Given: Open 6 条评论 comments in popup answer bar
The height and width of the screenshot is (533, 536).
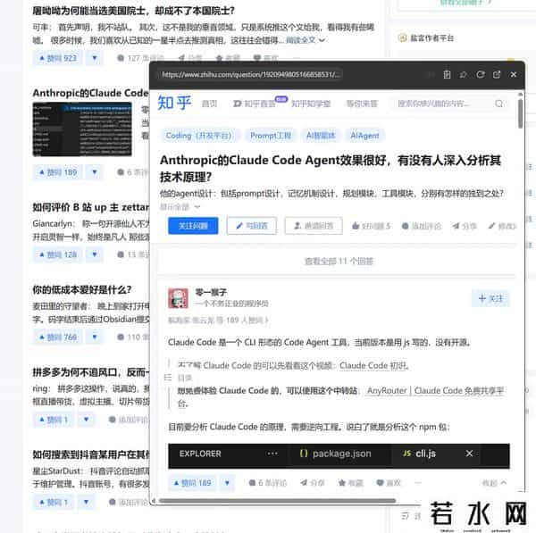Looking at the screenshot, I should (268, 483).
